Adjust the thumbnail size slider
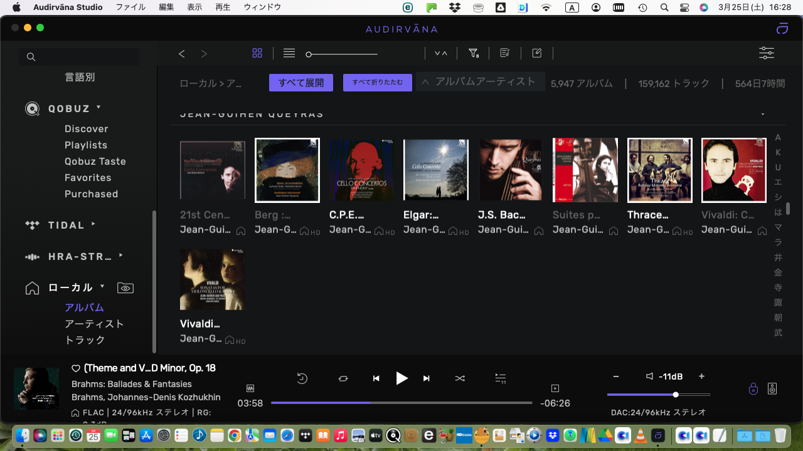803x451 pixels. click(309, 54)
